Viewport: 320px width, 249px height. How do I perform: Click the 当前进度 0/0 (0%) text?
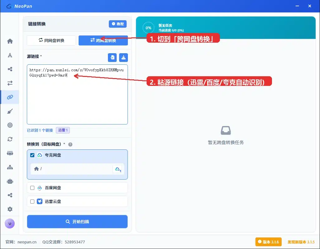[x=171, y=30]
